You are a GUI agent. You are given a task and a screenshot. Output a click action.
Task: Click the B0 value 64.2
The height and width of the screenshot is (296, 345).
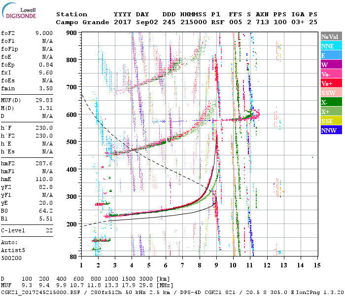pos(46,211)
